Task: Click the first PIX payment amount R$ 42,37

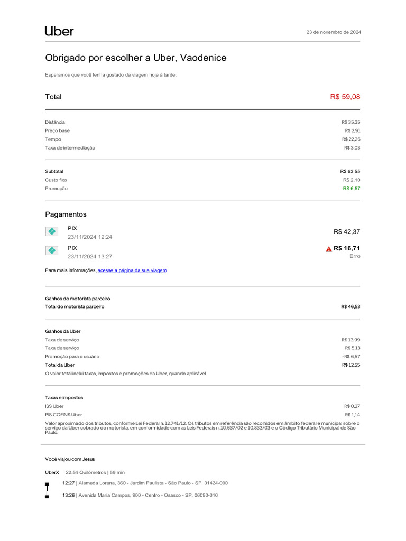Action: (346, 232)
